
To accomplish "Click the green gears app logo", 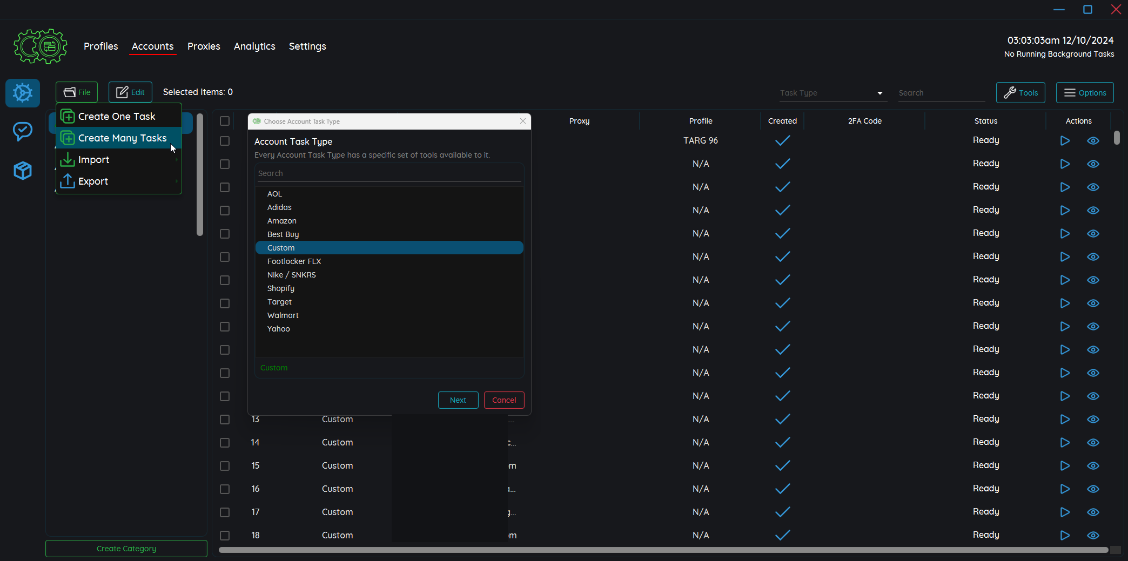I will pyautogui.click(x=41, y=46).
